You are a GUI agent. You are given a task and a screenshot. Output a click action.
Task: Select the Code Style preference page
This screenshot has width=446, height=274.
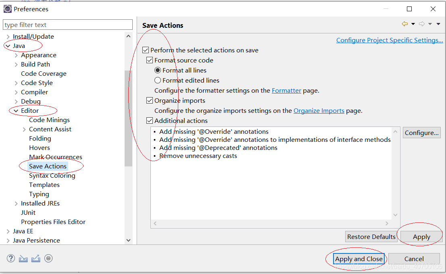pyautogui.click(x=37, y=83)
